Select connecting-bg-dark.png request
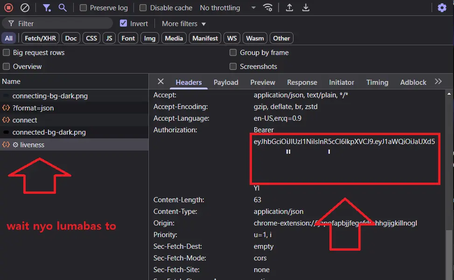The width and height of the screenshot is (454, 280). point(74,96)
